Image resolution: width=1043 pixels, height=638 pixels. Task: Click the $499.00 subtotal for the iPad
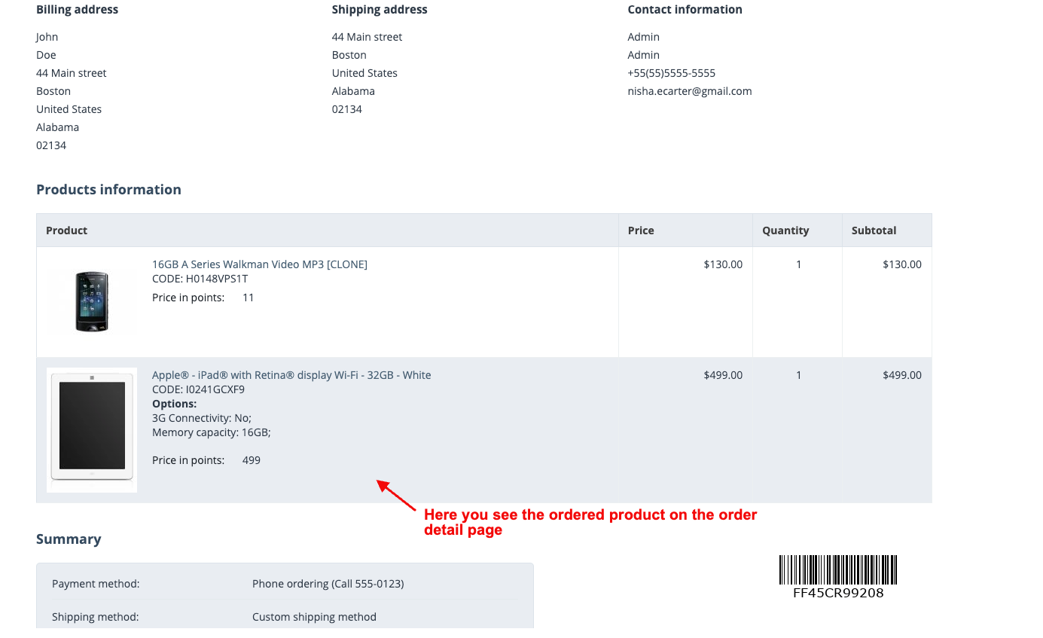point(902,375)
